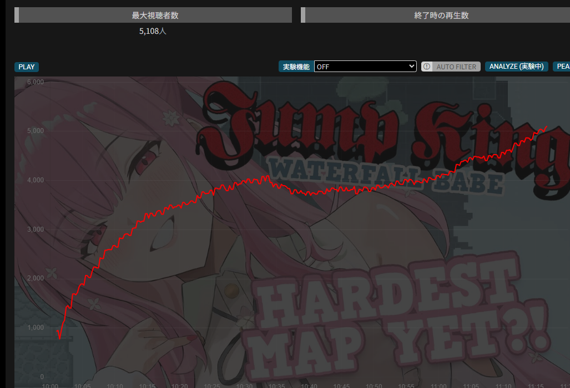Click the 実験機能 label

(296, 67)
